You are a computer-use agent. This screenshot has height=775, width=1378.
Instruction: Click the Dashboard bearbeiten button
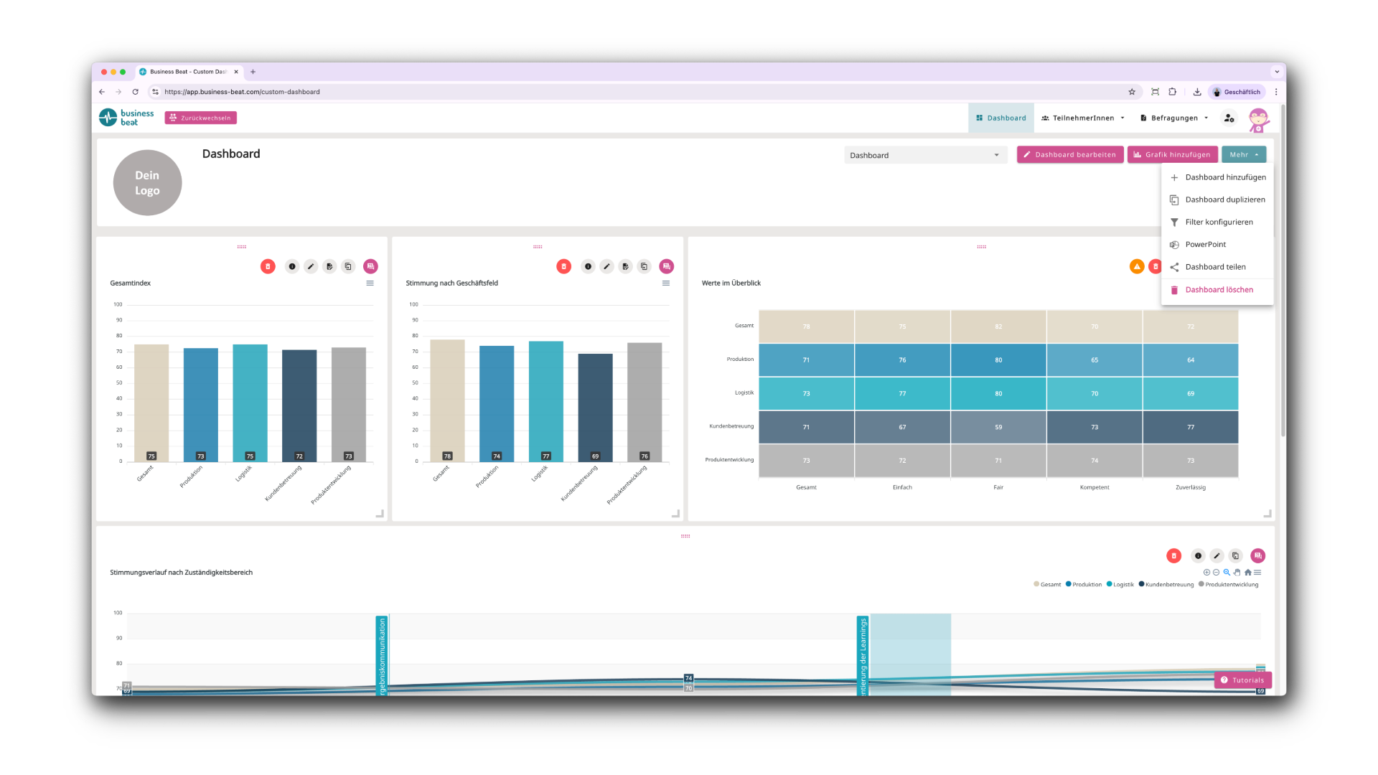click(1069, 155)
